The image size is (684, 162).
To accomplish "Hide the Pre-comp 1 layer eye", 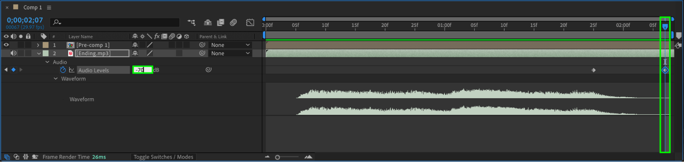I will 6,45.
